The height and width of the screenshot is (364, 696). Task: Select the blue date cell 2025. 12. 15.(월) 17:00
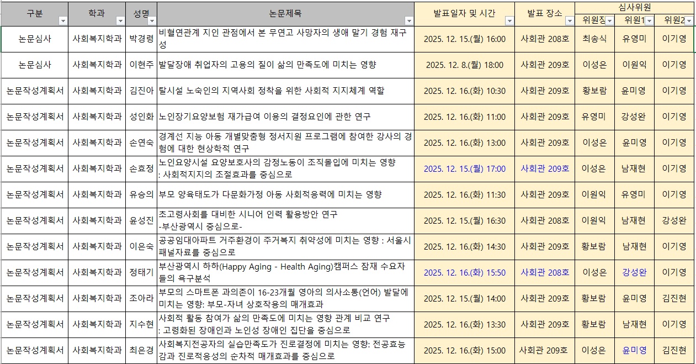pyautogui.click(x=464, y=168)
